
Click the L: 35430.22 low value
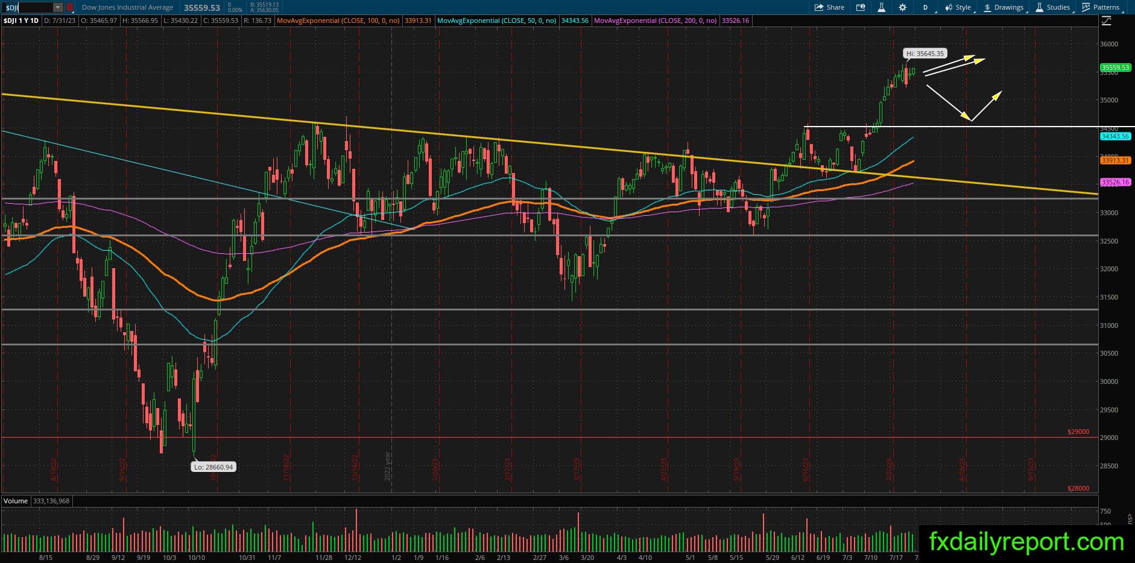(182, 20)
